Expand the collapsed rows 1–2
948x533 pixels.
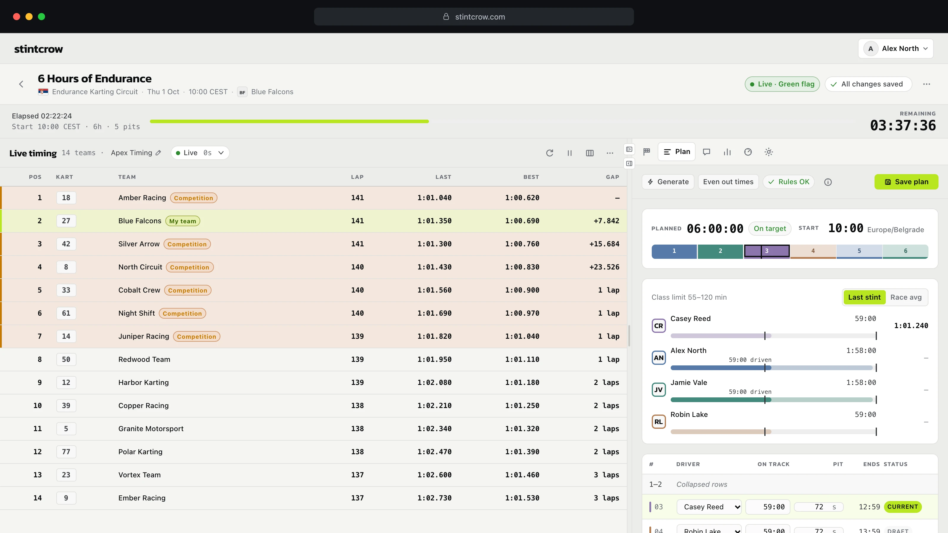pyautogui.click(x=790, y=484)
